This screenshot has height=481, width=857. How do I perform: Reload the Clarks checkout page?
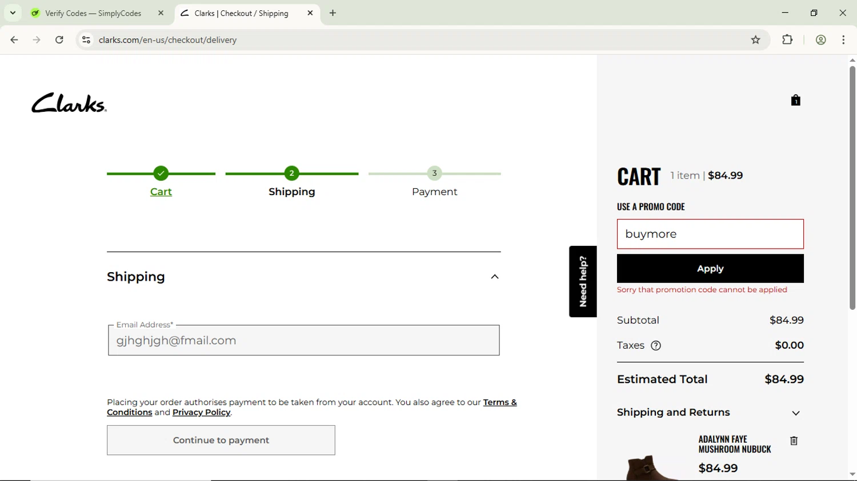click(59, 40)
